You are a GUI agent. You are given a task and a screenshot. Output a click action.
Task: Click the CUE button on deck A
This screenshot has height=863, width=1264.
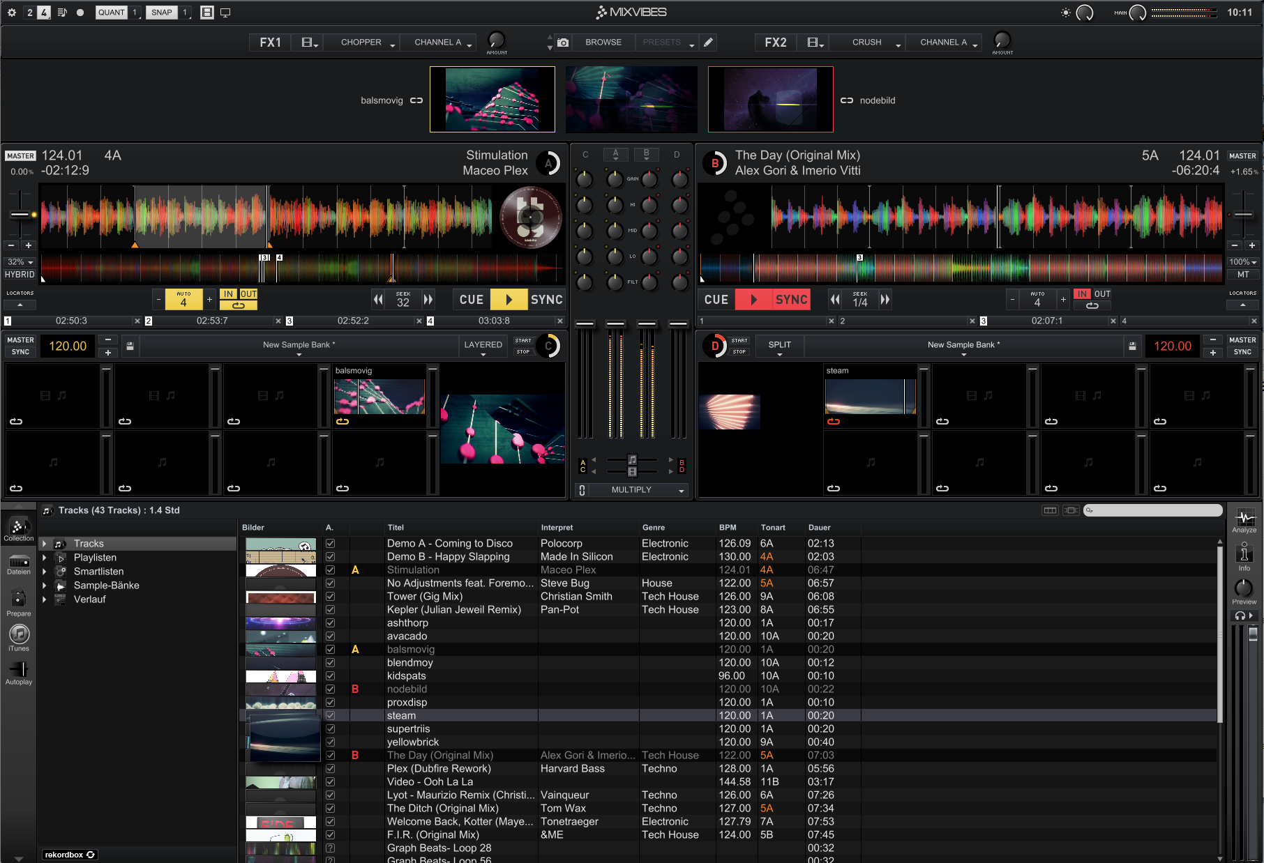click(471, 299)
